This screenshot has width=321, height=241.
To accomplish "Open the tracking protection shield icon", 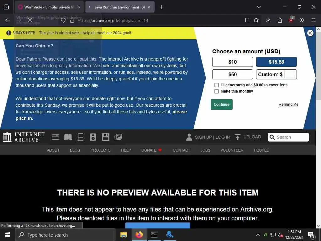I will 63,20.
